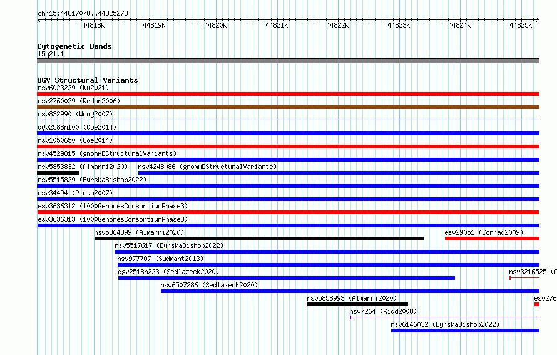Click the 44825k ruler tick label
Image resolution: width=557 pixels, height=355 pixels.
tap(521, 25)
